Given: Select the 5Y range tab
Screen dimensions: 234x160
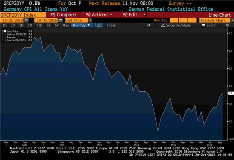Looking at the screenshot, I should pos(57,25).
